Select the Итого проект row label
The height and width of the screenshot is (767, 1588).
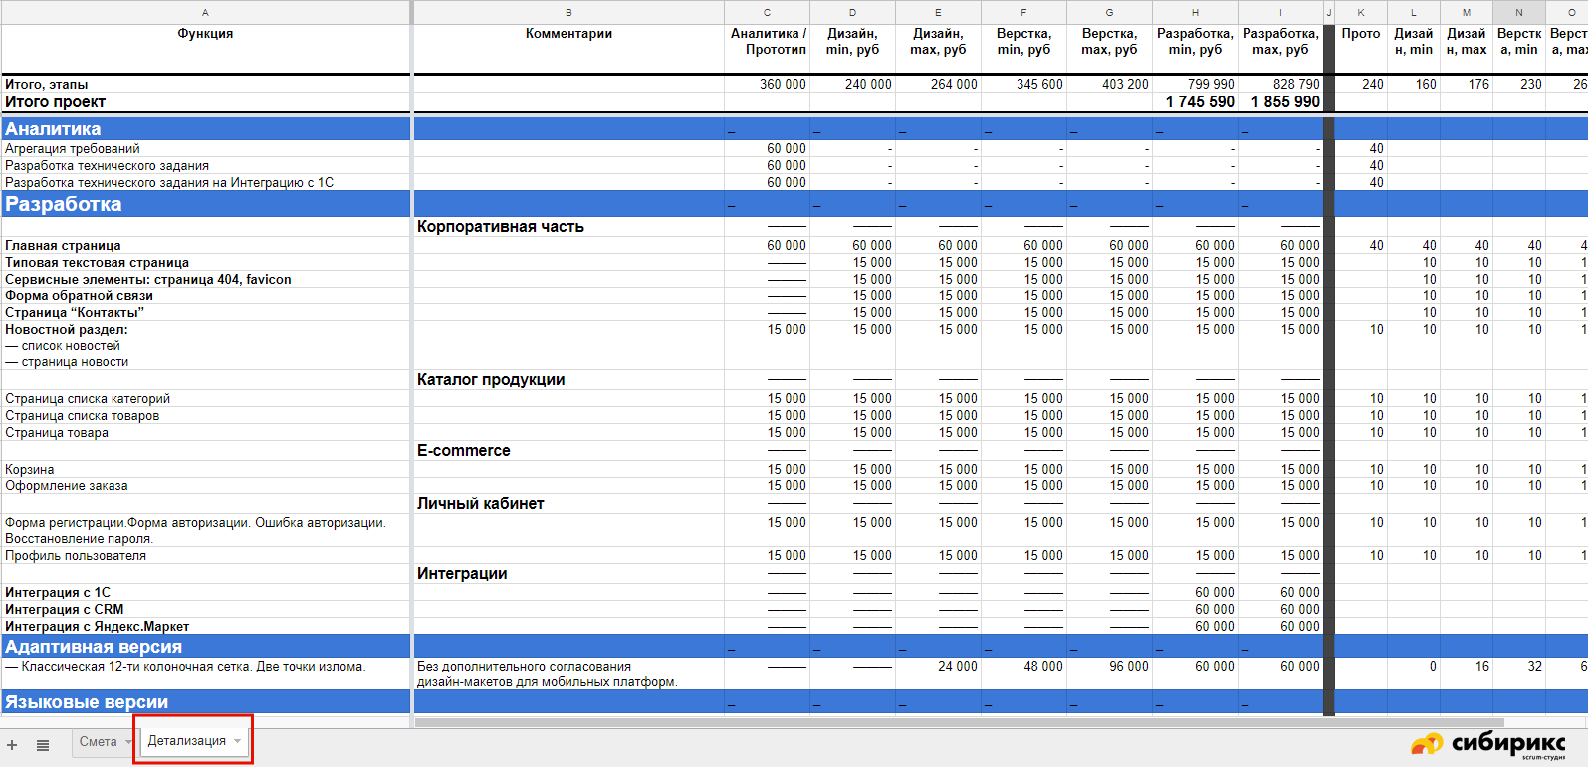(205, 101)
